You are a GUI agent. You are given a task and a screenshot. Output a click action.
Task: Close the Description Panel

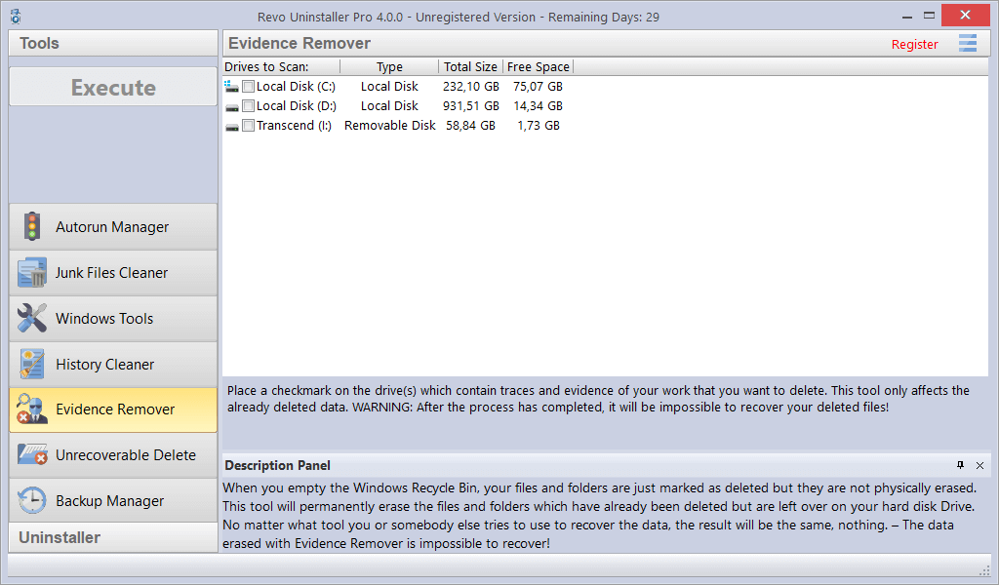[979, 465]
